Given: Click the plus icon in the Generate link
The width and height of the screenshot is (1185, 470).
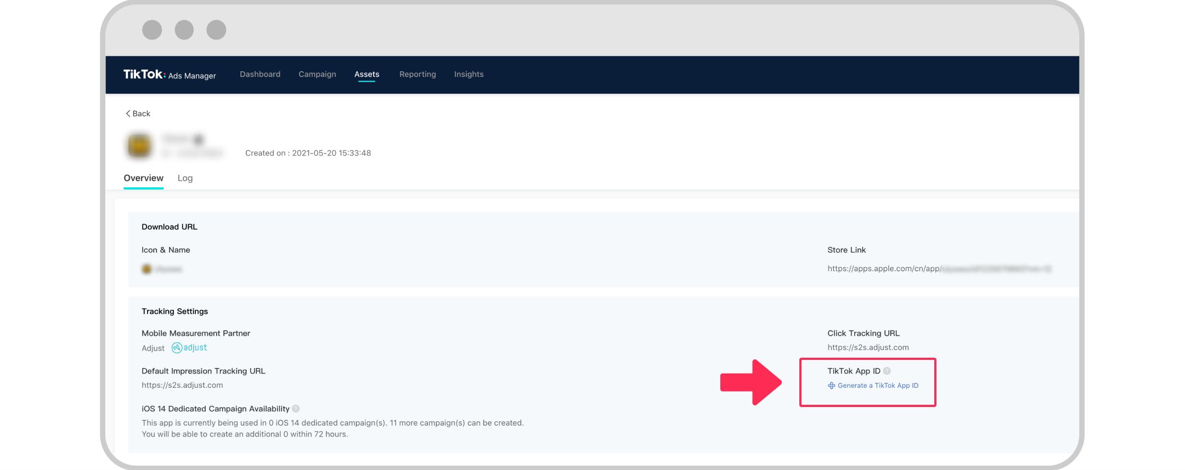Looking at the screenshot, I should point(831,386).
